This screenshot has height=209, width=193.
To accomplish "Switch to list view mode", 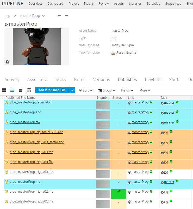I will (12, 90).
